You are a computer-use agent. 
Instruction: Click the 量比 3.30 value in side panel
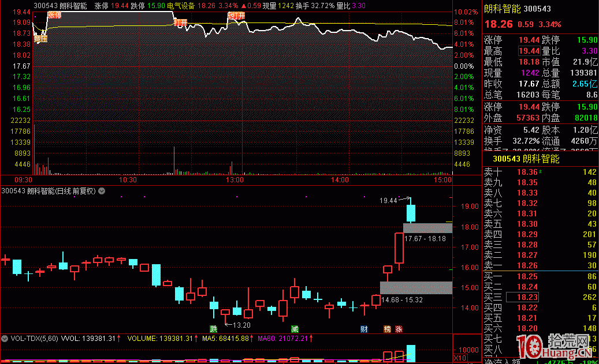pyautogui.click(x=589, y=51)
